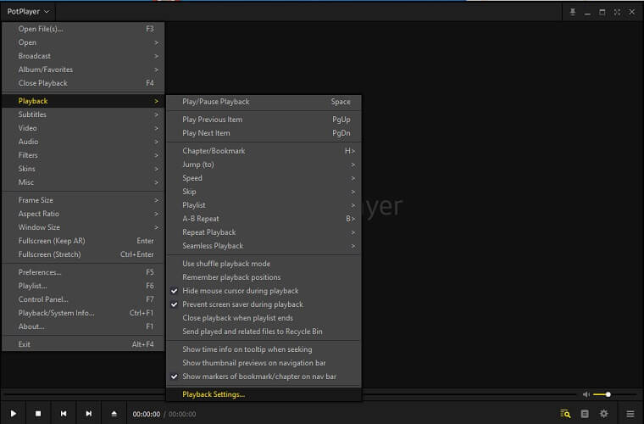
Task: Open the Aspect Ratio submenu
Action: [83, 214]
